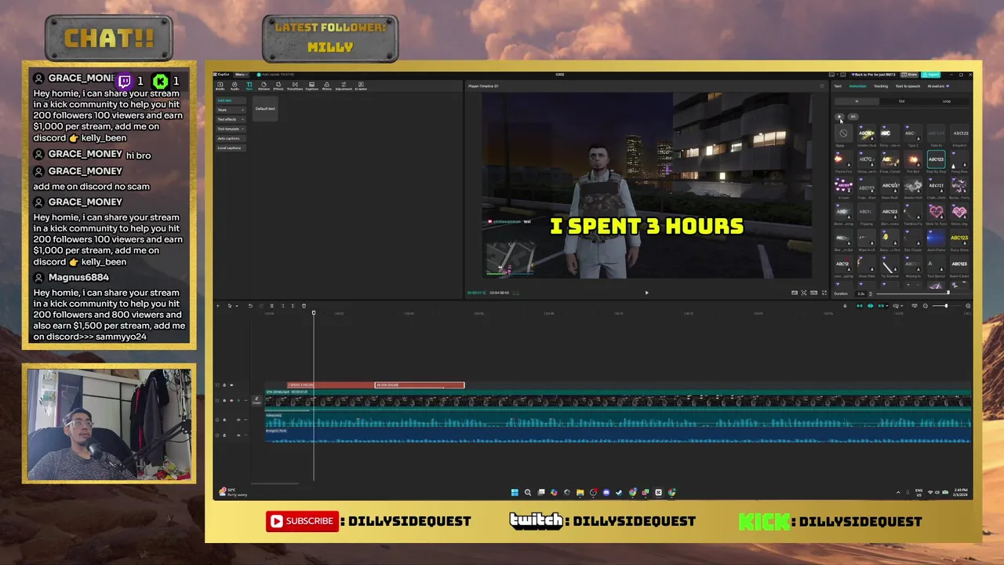The width and height of the screenshot is (1004, 565).
Task: Switch to Tracking tab
Action: coord(881,86)
